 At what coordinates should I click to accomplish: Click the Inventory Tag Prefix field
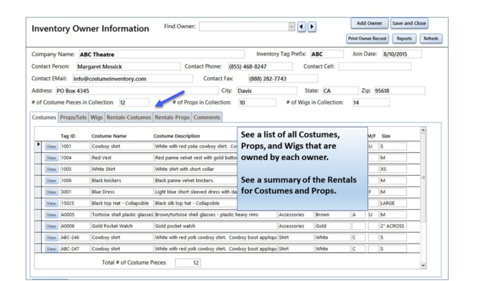click(327, 54)
